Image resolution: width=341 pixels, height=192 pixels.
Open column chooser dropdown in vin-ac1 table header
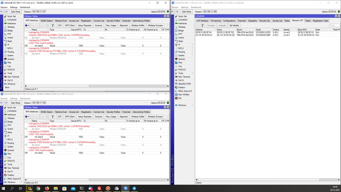(168, 30)
